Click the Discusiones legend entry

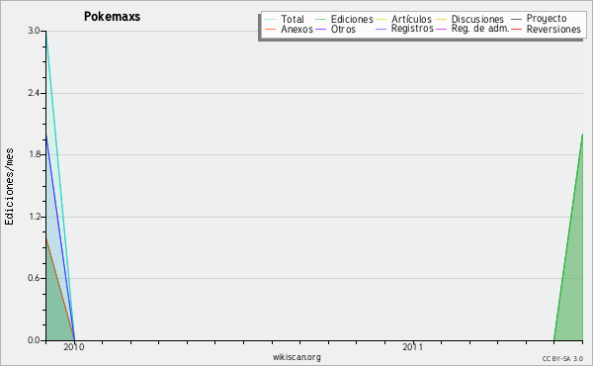tap(470, 19)
